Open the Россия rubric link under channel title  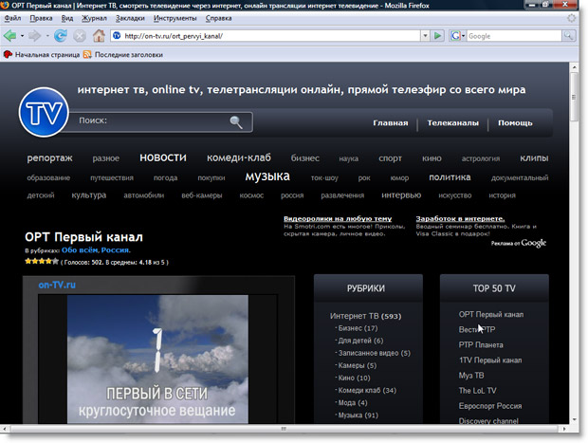(x=115, y=250)
